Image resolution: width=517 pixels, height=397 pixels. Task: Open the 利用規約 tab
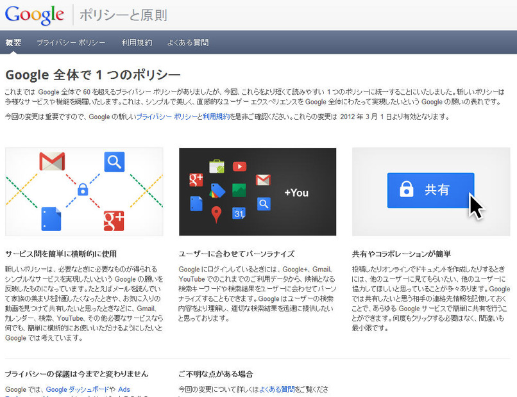[x=137, y=42]
